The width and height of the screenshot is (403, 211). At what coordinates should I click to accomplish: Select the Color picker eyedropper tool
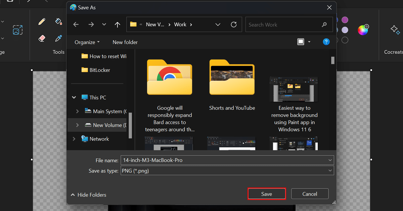click(x=58, y=38)
